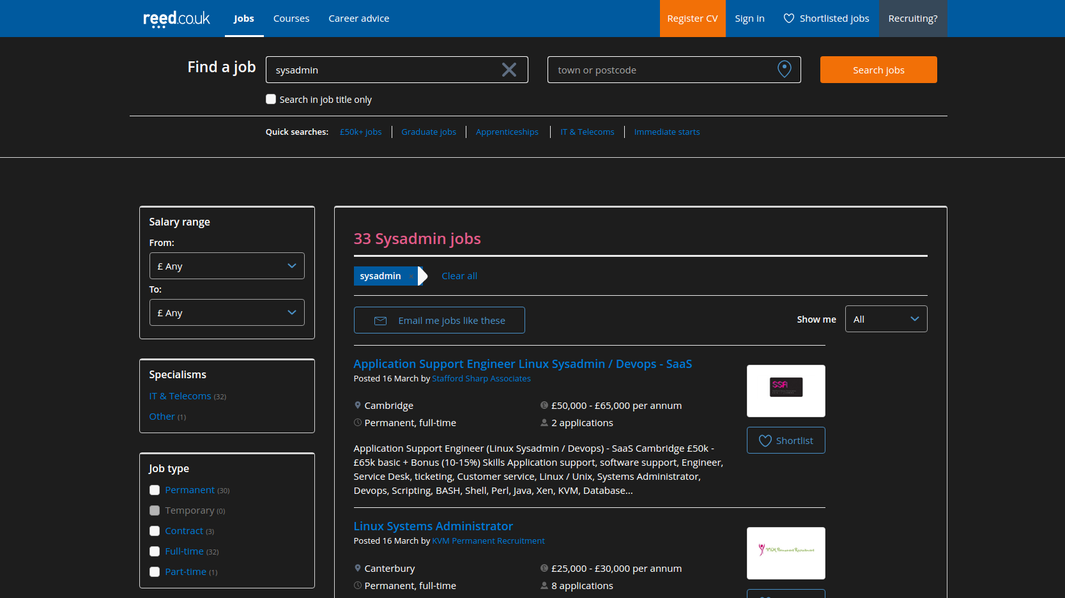Open the Courses navigation tab

click(x=291, y=19)
